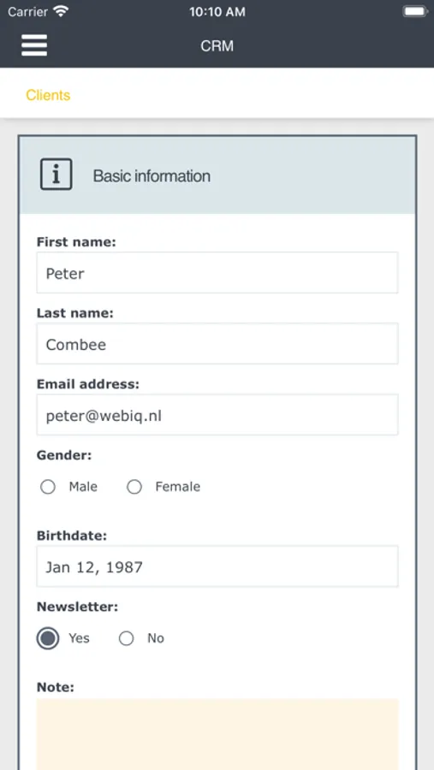434x770 pixels.
Task: Tap the Basic information heading
Action: coord(152,175)
